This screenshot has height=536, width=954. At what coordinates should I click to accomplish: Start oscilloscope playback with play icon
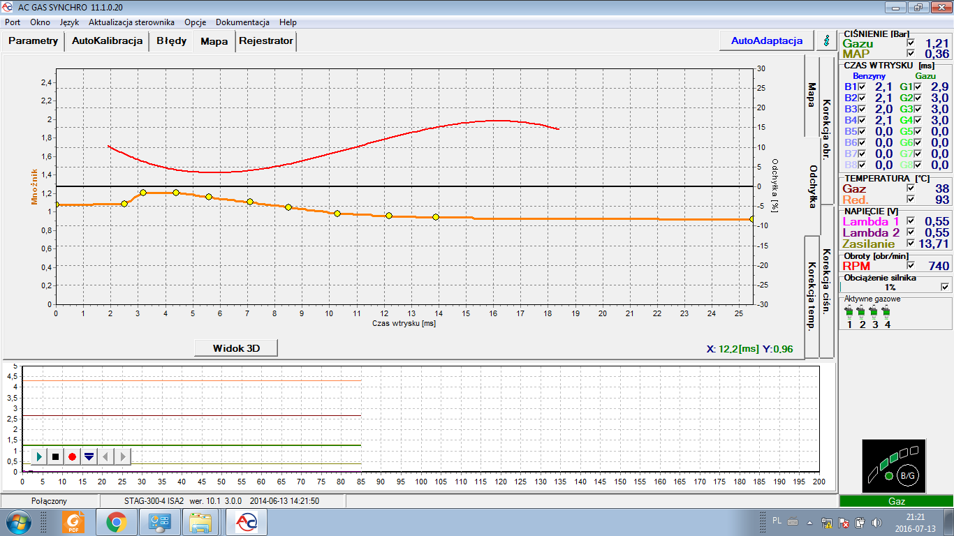click(x=40, y=456)
